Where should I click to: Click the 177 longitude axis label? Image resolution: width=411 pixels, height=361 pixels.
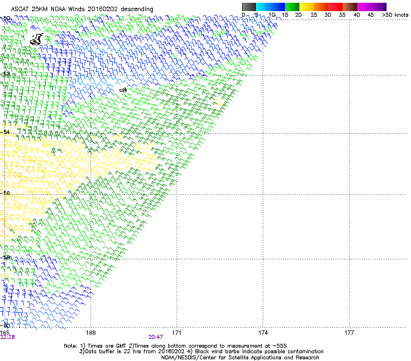[349, 332]
